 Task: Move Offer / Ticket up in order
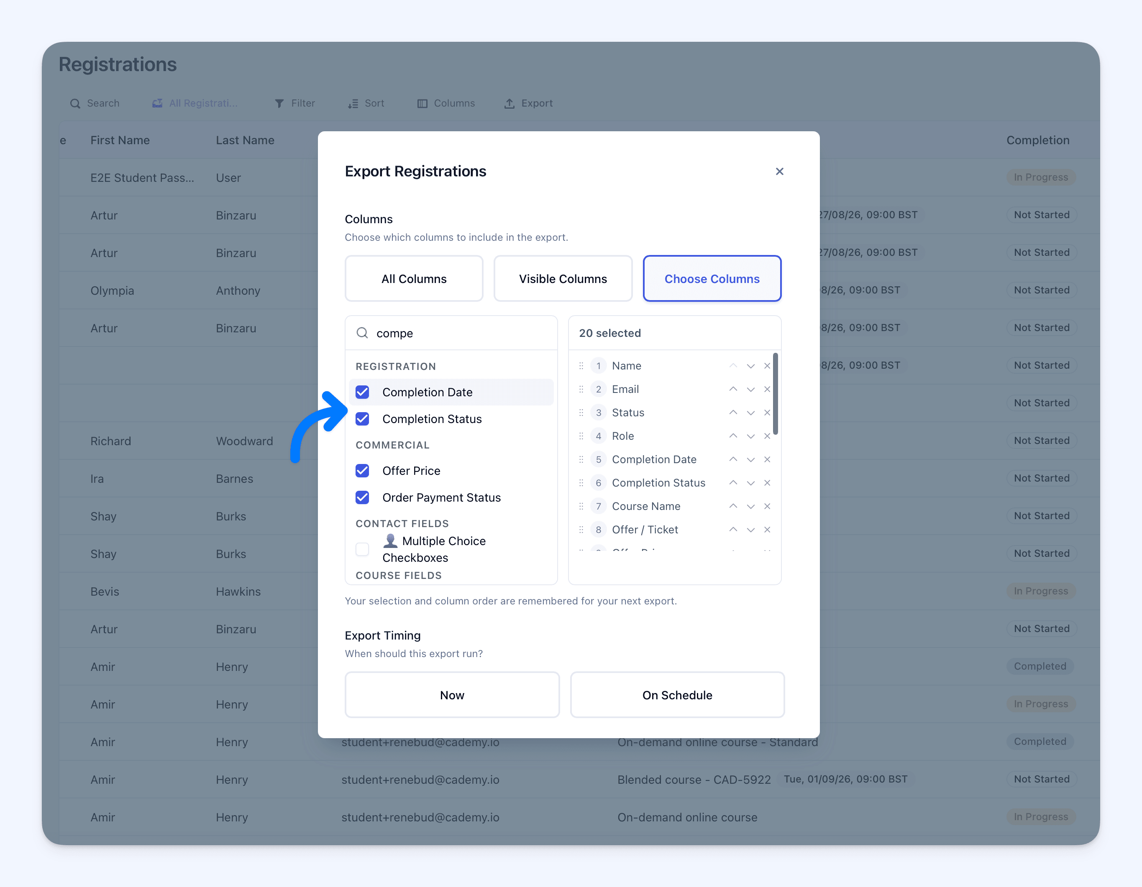pyautogui.click(x=733, y=530)
